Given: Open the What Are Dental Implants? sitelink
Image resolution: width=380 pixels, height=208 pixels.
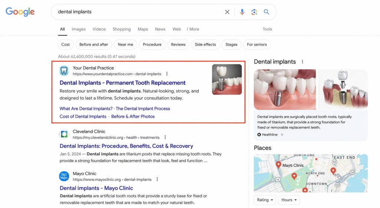Looking at the screenshot, I should (86, 108).
